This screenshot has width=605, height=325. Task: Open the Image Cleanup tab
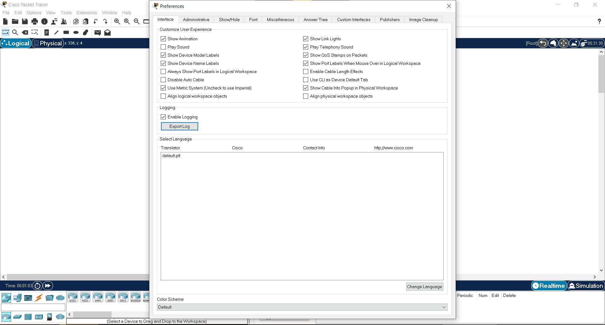(423, 20)
